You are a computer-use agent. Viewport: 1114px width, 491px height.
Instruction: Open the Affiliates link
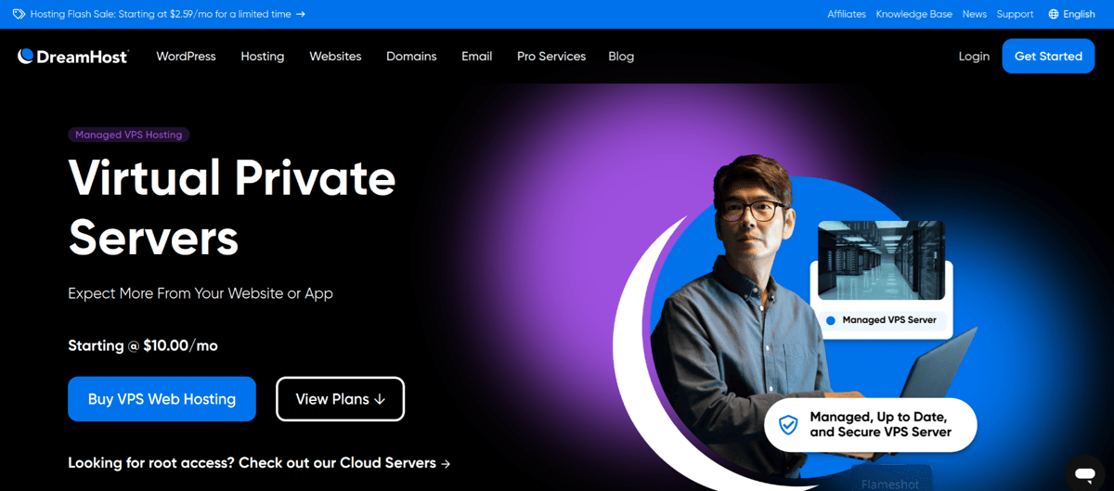847,14
